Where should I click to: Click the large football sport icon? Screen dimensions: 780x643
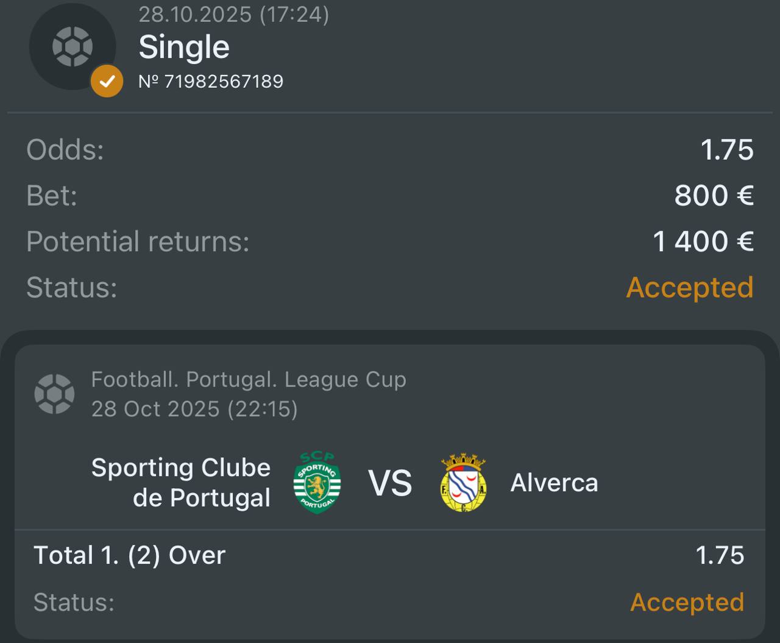point(72,46)
